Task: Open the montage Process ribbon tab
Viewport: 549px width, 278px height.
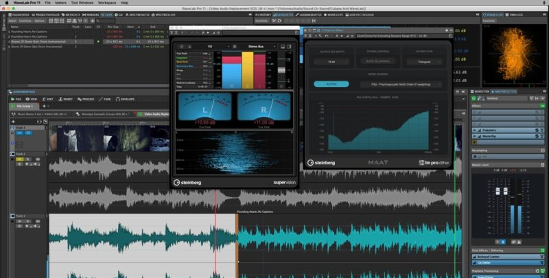Action: (86, 99)
